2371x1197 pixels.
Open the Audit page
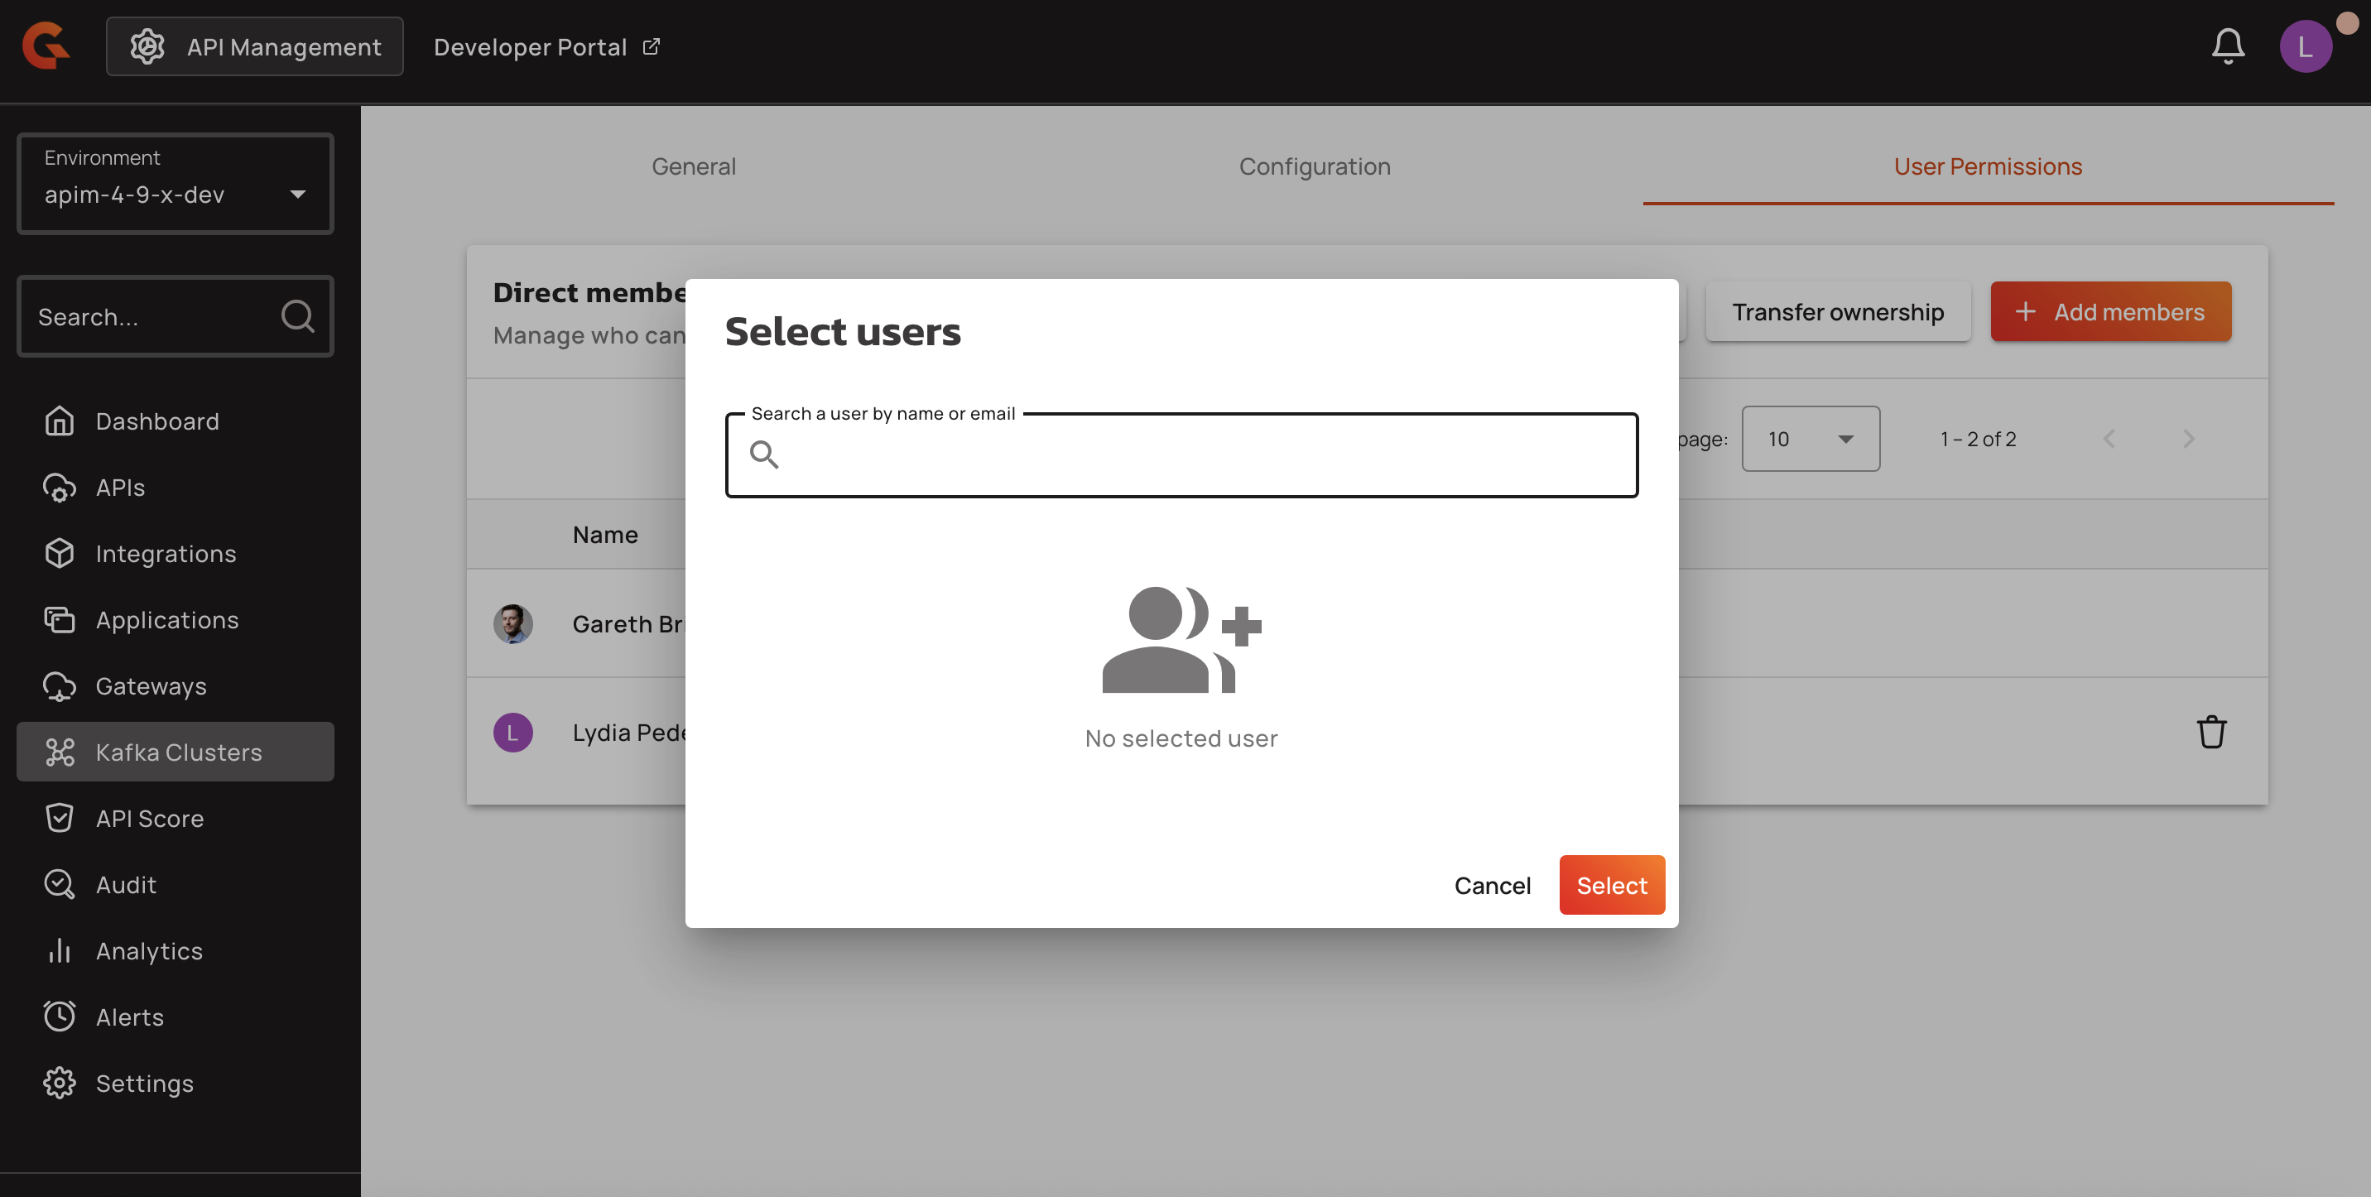coord(126,884)
